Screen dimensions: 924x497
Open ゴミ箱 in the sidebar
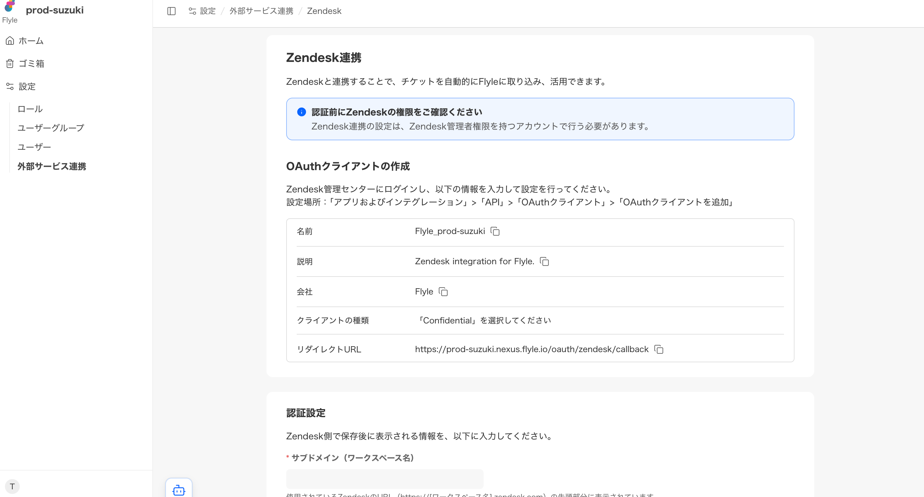[x=31, y=64]
